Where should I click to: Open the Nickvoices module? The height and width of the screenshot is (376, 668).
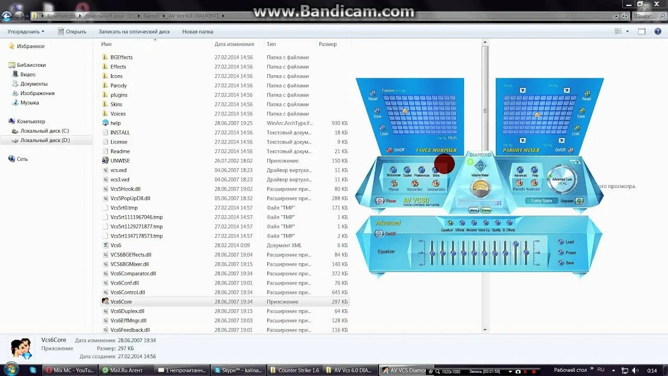click(393, 170)
